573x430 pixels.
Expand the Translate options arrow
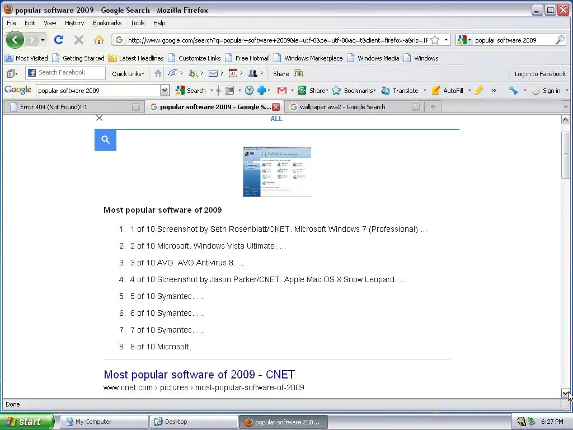pos(425,90)
